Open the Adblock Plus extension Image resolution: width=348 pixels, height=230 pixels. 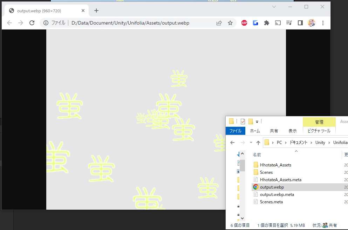coord(244,22)
